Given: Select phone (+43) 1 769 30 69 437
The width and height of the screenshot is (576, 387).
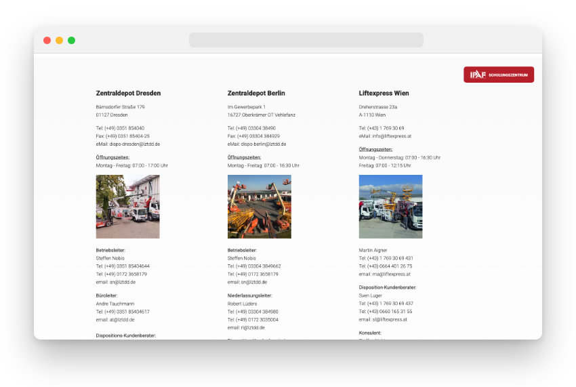Looking at the screenshot, I should 390,304.
